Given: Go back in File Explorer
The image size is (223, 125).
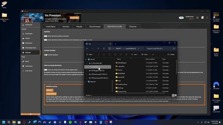Looking at the screenshot, I should point(87,49).
